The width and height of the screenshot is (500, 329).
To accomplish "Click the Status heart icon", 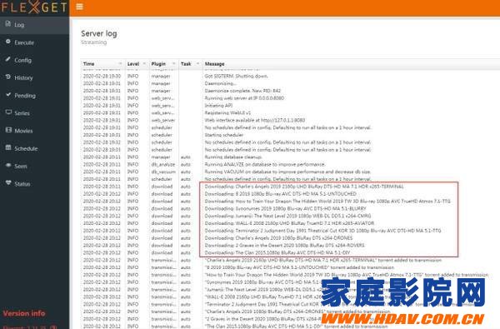I will (x=8, y=183).
